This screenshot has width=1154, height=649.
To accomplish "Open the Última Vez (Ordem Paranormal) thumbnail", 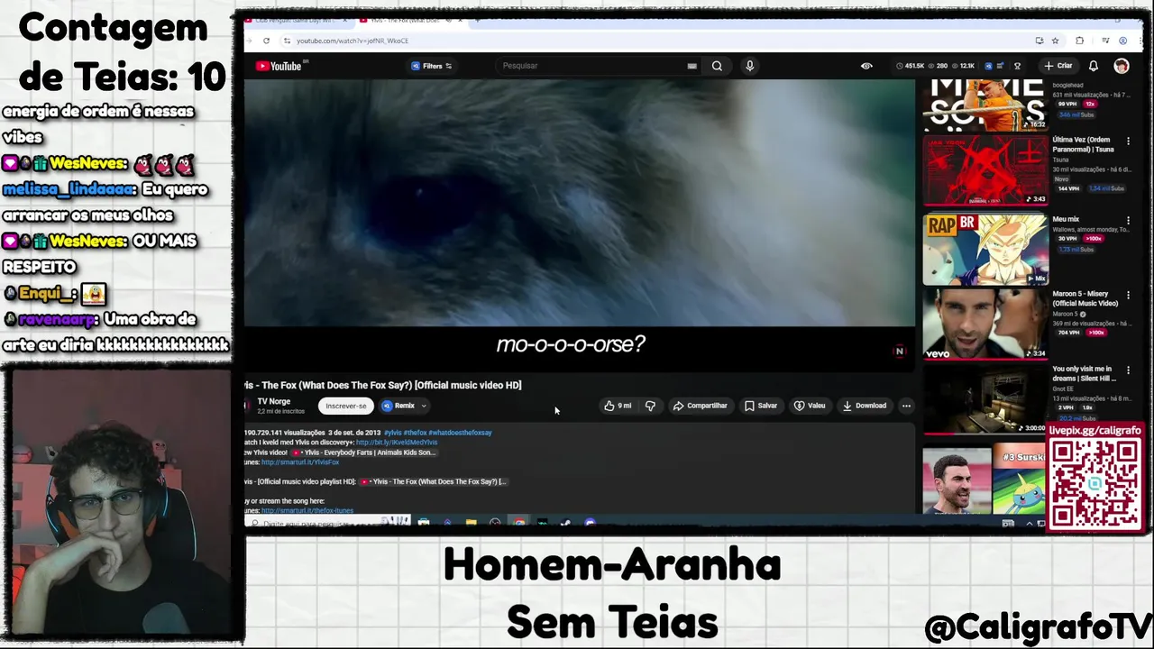I will coord(985,171).
